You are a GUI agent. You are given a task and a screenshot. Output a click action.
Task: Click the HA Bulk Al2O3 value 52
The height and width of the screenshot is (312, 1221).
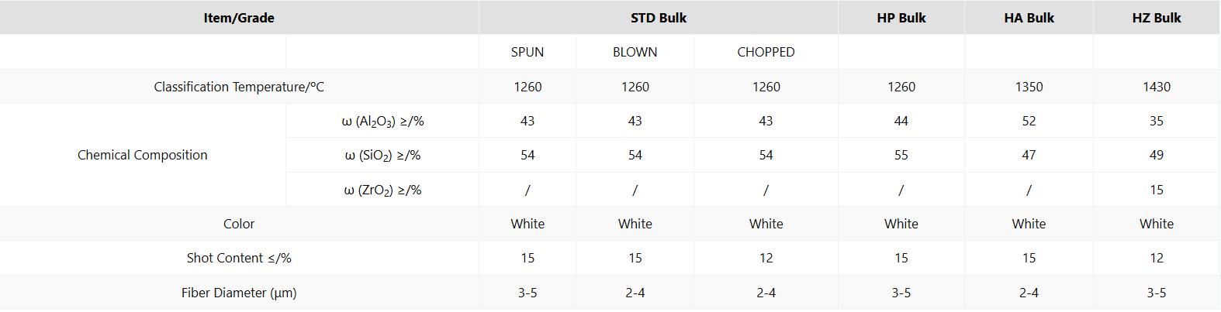(x=1029, y=121)
